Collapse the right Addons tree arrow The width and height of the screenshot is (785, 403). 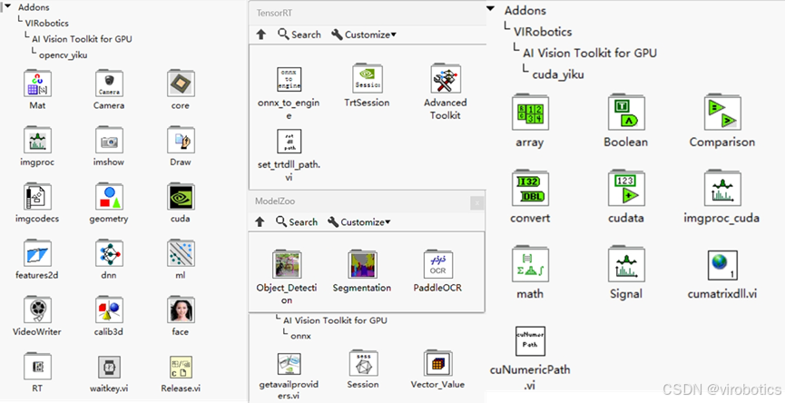[x=492, y=8]
